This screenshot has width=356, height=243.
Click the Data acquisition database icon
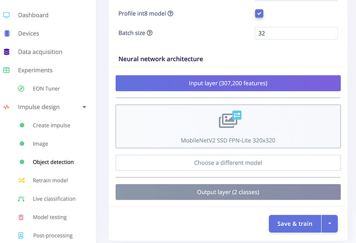[x=7, y=52]
